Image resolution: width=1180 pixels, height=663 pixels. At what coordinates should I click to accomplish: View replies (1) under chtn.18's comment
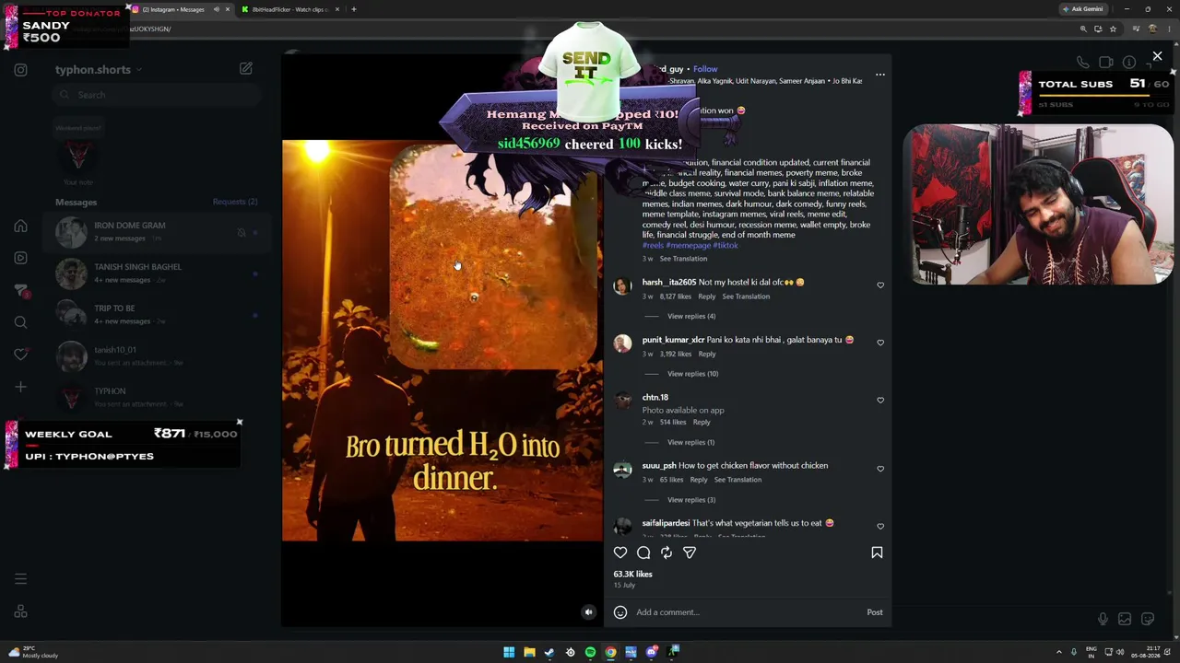coord(691,442)
